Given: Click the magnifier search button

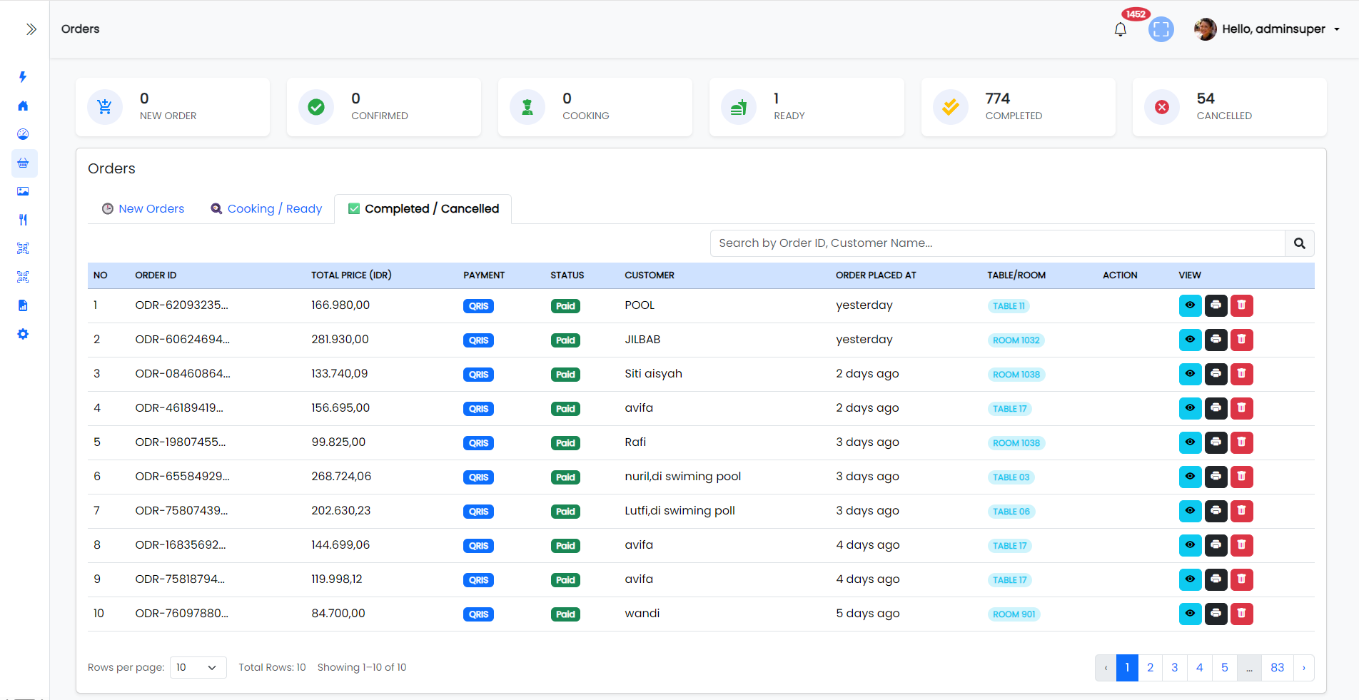Looking at the screenshot, I should click(1300, 243).
